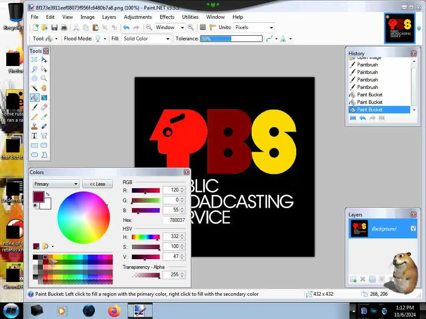Select the Color Picker eyedropper tool

(x=44, y=117)
